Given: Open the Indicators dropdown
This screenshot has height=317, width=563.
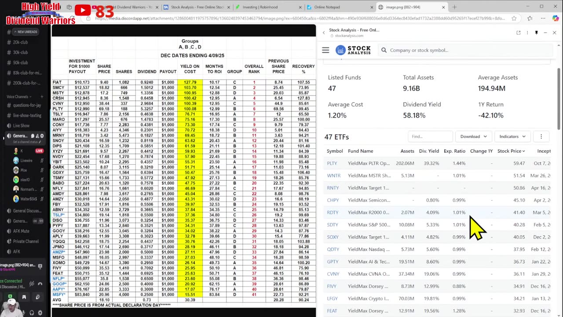Looking at the screenshot, I should click(x=512, y=136).
